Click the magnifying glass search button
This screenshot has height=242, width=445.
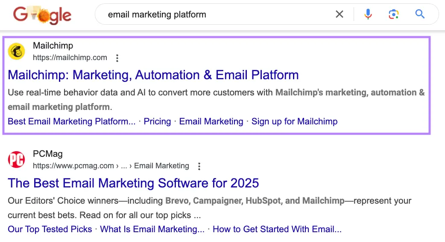click(420, 14)
